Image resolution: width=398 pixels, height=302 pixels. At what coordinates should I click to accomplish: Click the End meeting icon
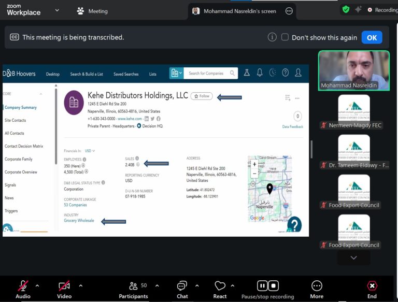372,286
